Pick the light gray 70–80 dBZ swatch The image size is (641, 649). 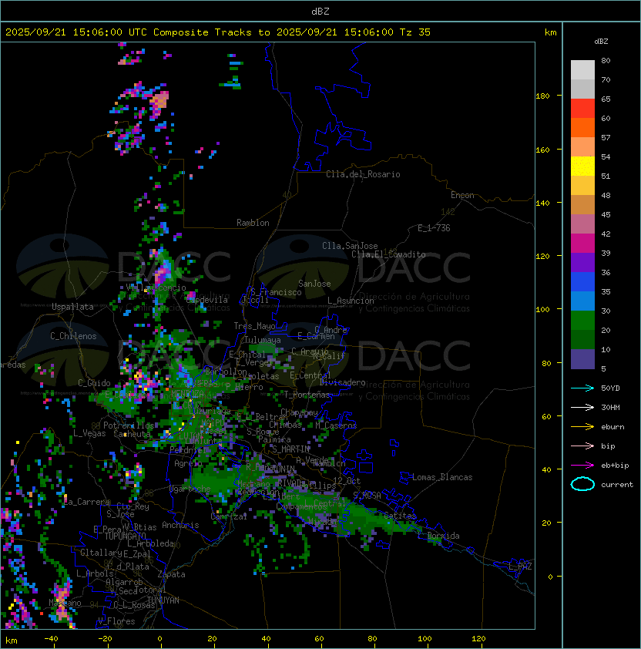coord(582,70)
